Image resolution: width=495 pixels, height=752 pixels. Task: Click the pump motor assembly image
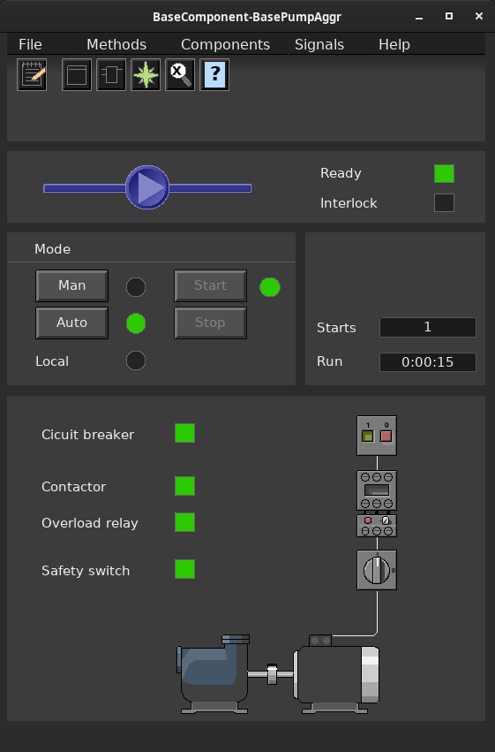278,674
